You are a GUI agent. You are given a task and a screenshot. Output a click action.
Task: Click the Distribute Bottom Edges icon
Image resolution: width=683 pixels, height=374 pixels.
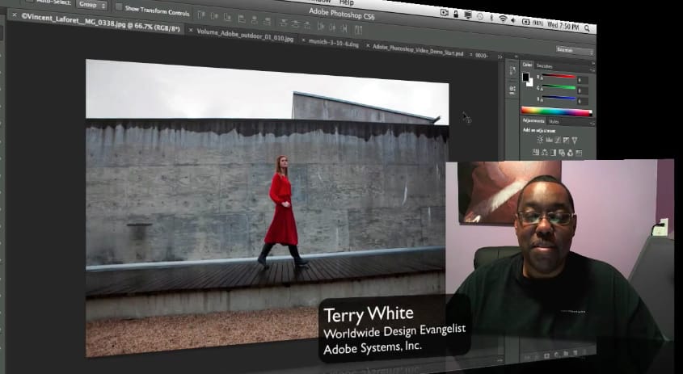(x=307, y=25)
